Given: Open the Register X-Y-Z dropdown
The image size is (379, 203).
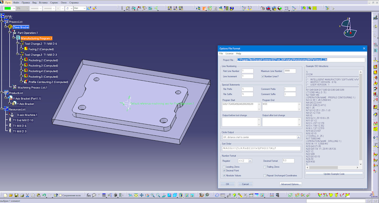Looking at the screenshot, I should (250, 161).
